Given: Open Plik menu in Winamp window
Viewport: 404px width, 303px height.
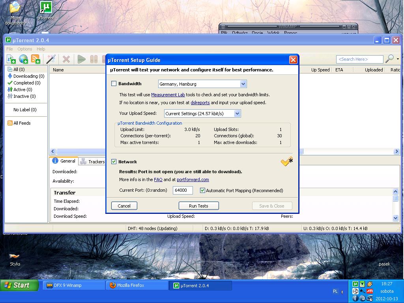Looking at the screenshot, I should 224,32.
